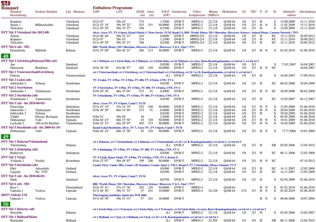The width and height of the screenshot is (316, 222).
Task: Click "DTT Nät 6 (alt - SD)" above Emmaboda
Action: 15,47
